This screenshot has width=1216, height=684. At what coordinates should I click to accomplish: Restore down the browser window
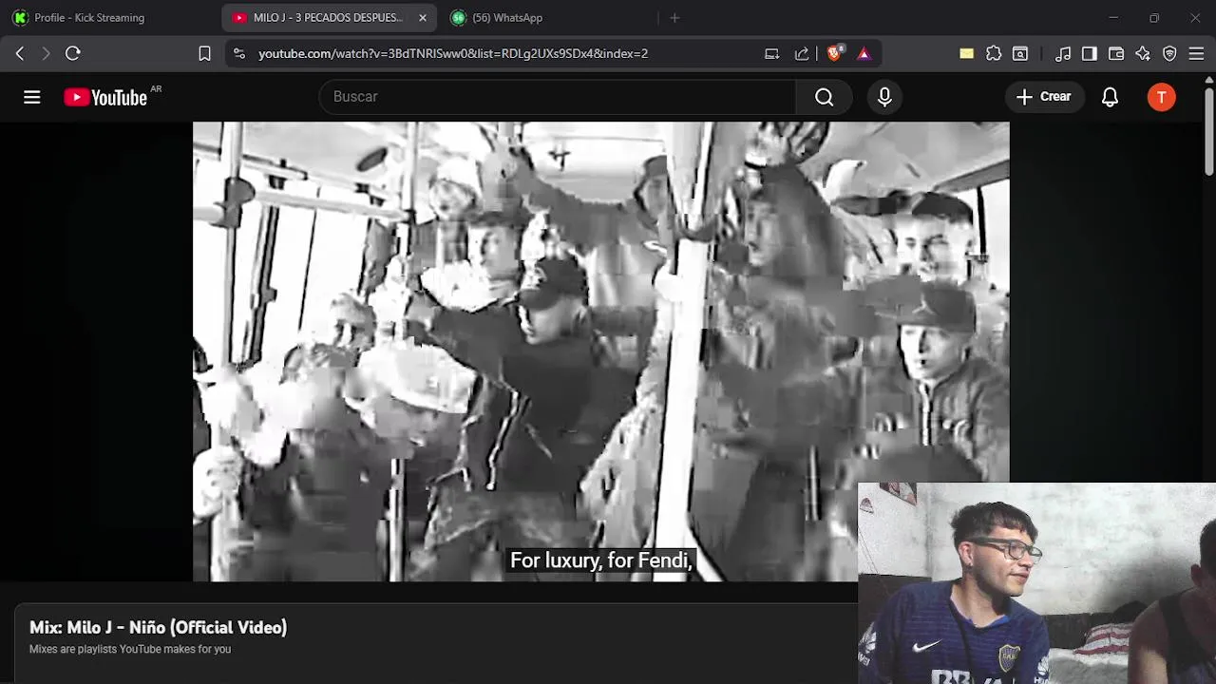1154,17
